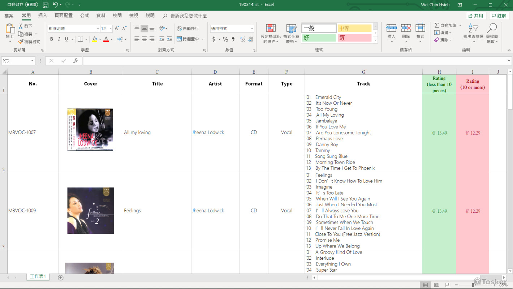Image resolution: width=513 pixels, height=289 pixels.
Task: Open the font name dropdown
Action: [98, 29]
